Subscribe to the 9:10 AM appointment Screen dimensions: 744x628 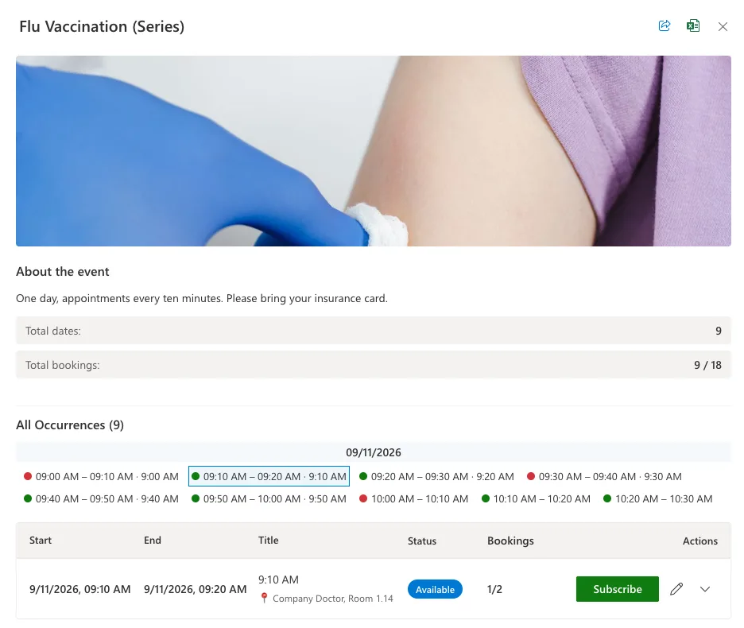tap(618, 589)
